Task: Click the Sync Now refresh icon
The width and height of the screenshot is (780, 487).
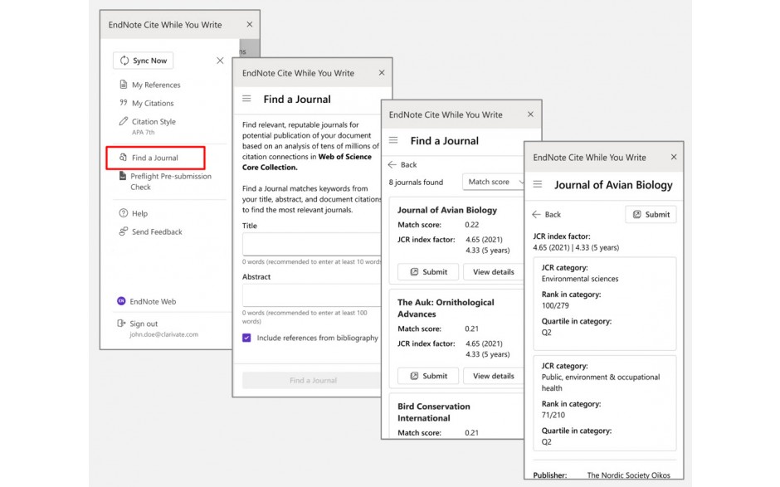Action: tap(124, 60)
